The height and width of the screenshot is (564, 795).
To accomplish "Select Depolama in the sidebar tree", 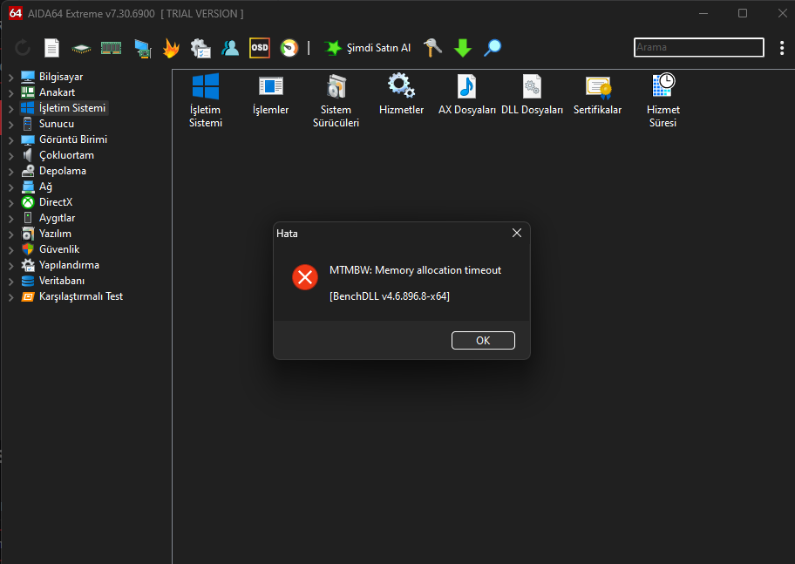I will tap(63, 171).
